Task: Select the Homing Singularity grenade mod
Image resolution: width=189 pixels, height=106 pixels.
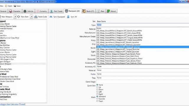Action: click(9, 94)
